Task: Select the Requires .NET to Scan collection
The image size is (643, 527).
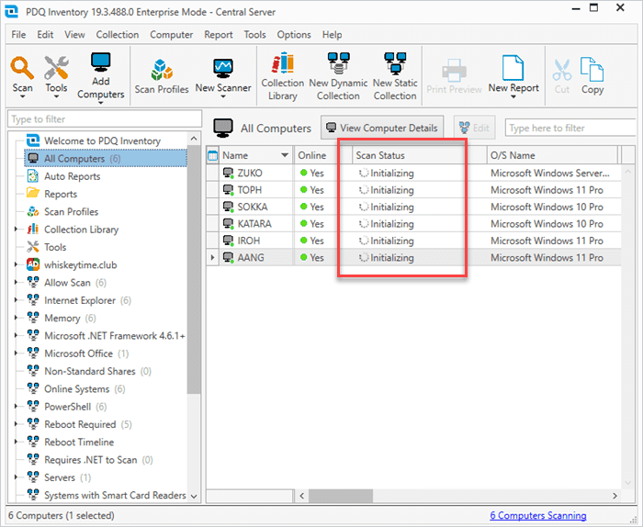Action: pyautogui.click(x=90, y=460)
